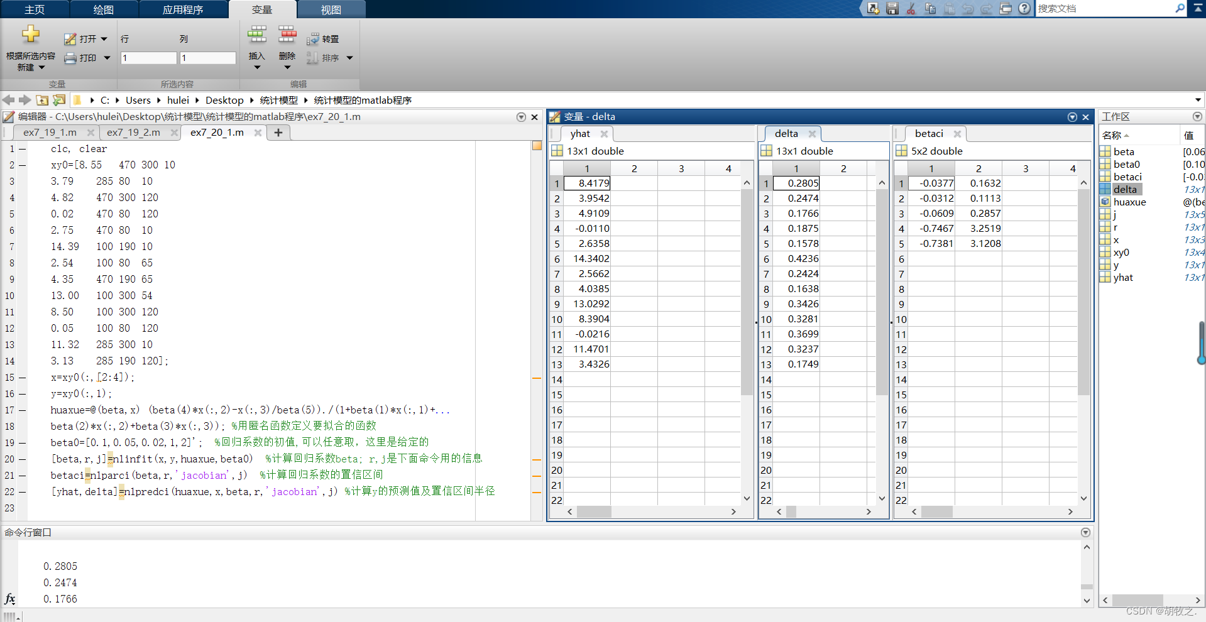Click Users in the folder path
This screenshot has height=622, width=1206.
coord(138,101)
